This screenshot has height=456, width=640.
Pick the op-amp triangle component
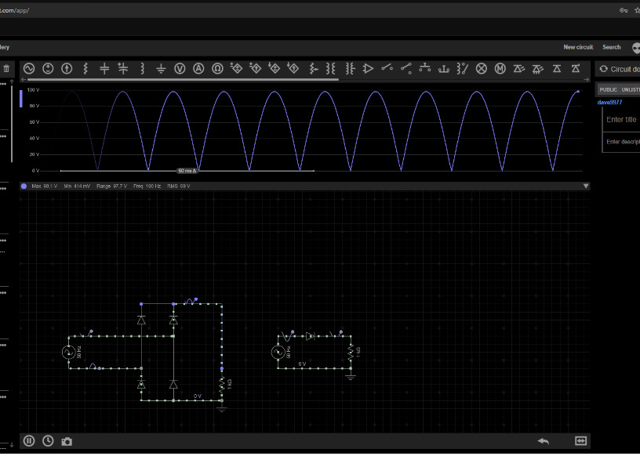(x=368, y=69)
